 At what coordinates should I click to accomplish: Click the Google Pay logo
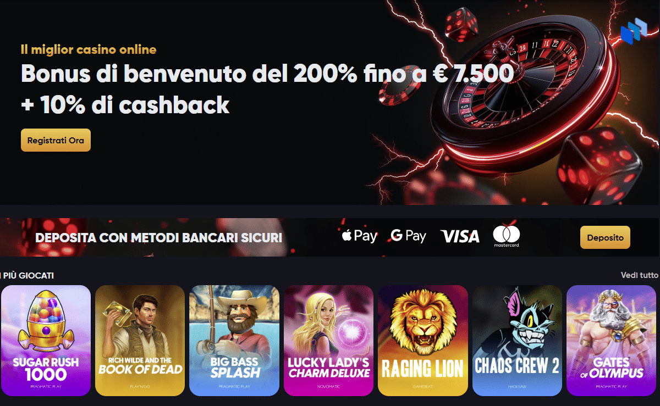point(408,236)
